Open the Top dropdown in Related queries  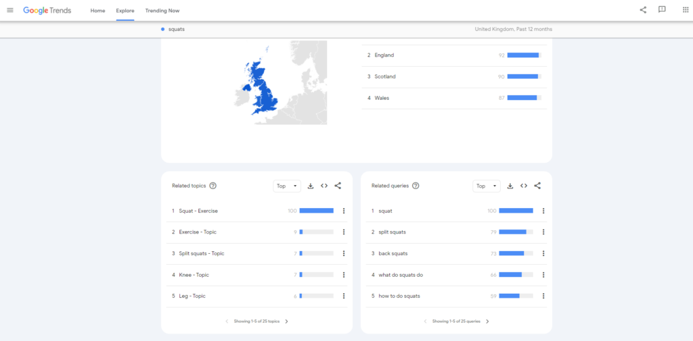click(x=487, y=186)
